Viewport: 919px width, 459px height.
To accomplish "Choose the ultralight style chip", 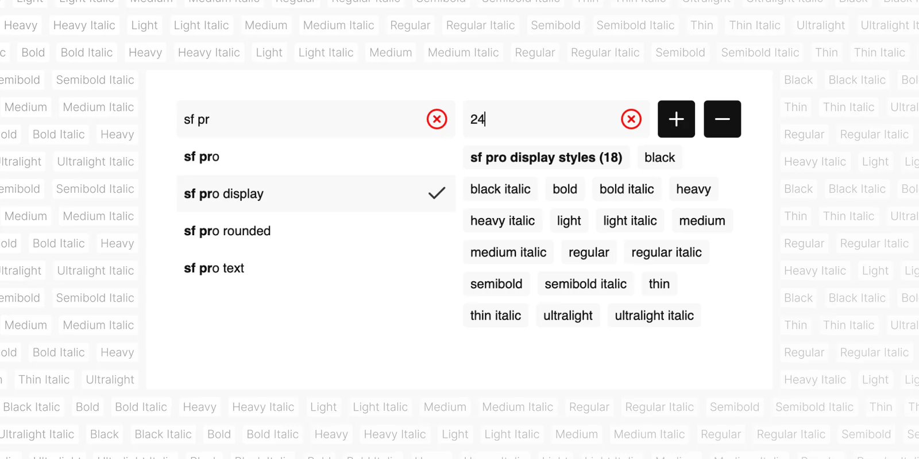I will point(568,315).
